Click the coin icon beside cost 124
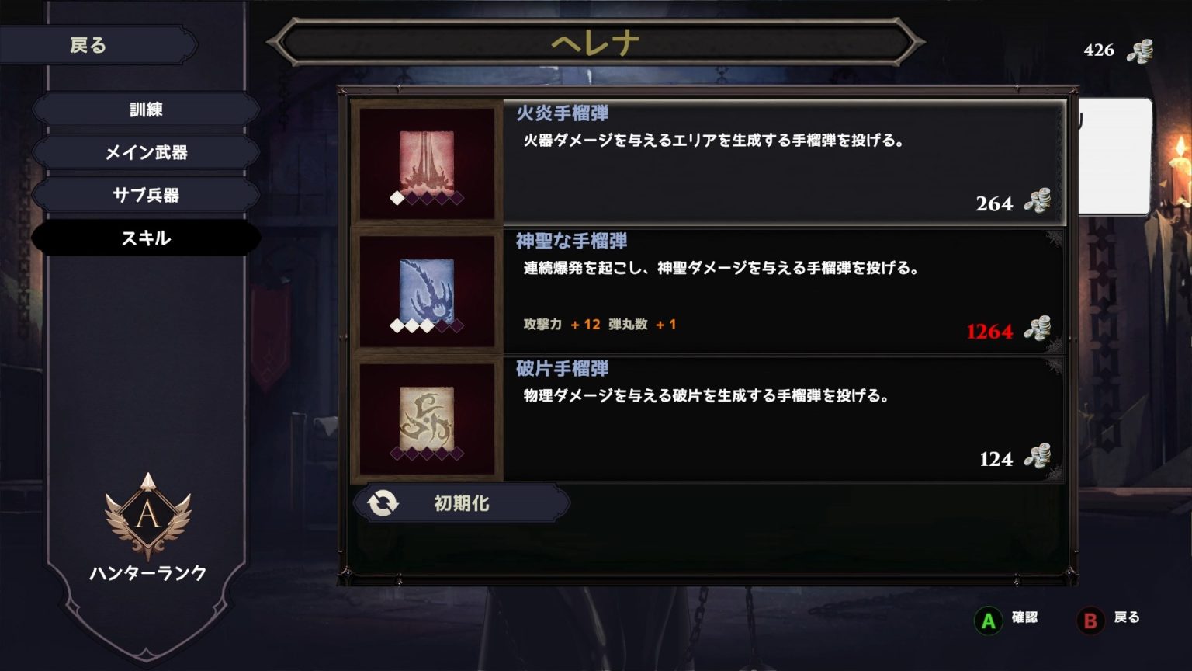The image size is (1192, 671). coord(1038,457)
